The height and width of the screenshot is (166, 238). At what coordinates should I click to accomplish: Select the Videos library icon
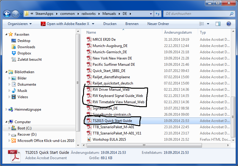coord(14,97)
